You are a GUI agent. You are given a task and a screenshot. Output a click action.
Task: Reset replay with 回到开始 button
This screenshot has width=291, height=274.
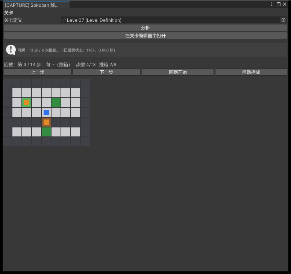[177, 72]
